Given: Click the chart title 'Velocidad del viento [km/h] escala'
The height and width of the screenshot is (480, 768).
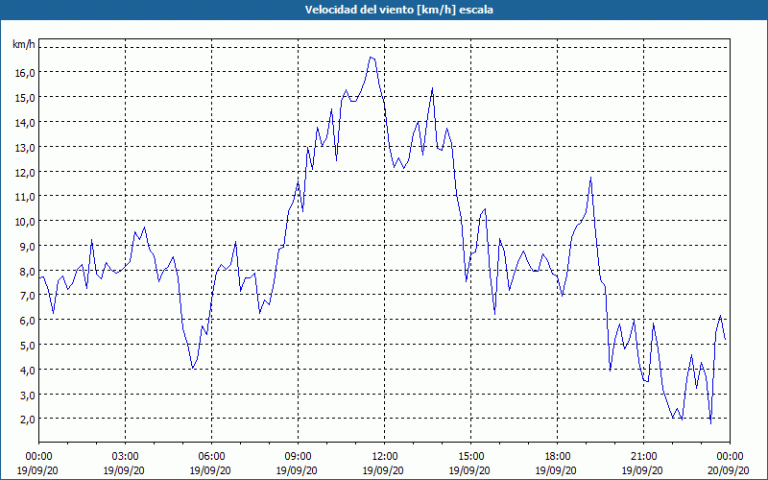Looking at the screenshot, I should tap(398, 10).
